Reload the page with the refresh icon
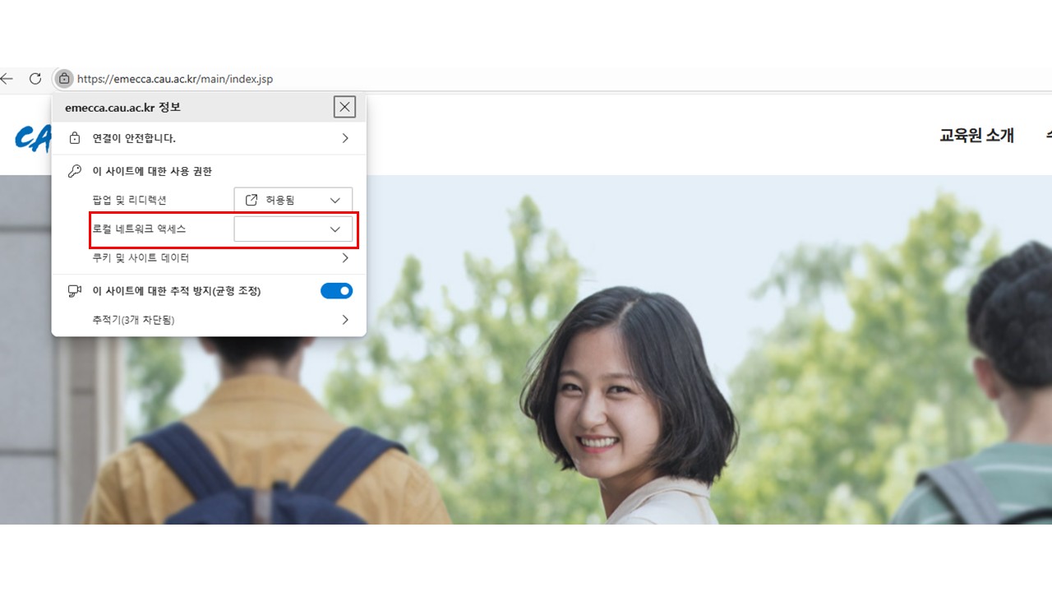The image size is (1052, 592). tap(35, 79)
